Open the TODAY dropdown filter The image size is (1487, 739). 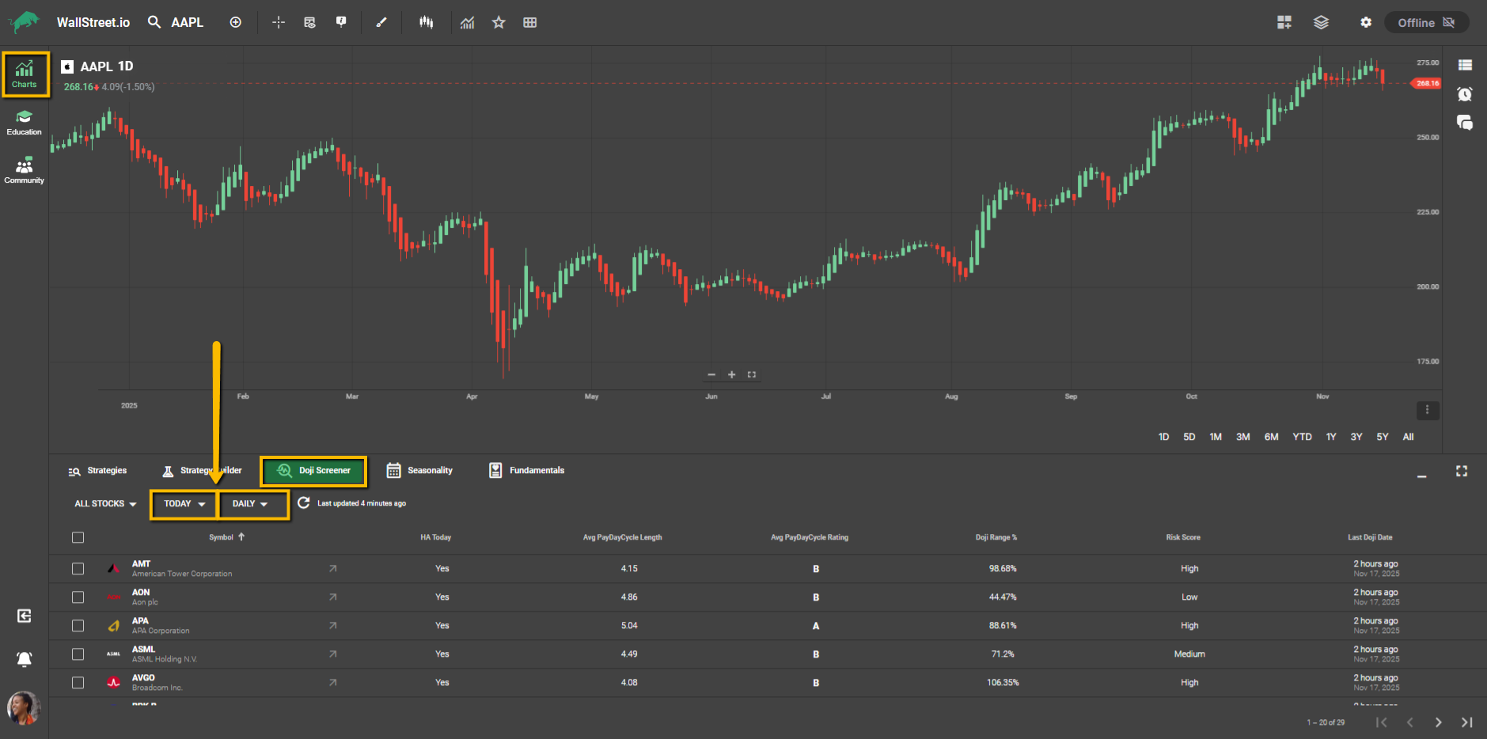point(184,504)
